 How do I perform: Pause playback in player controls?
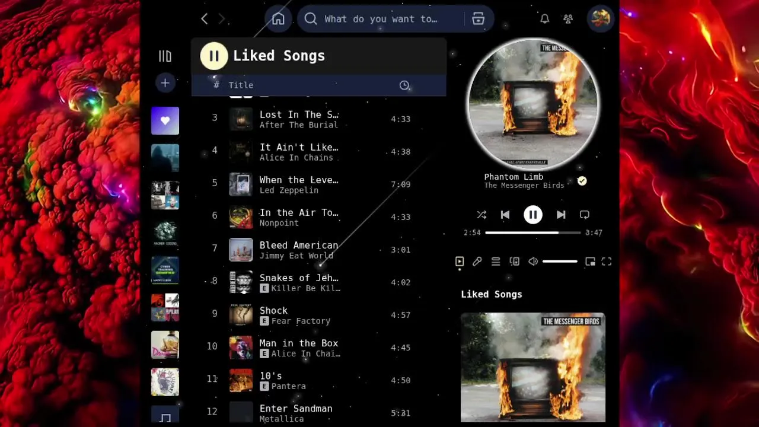tap(533, 215)
